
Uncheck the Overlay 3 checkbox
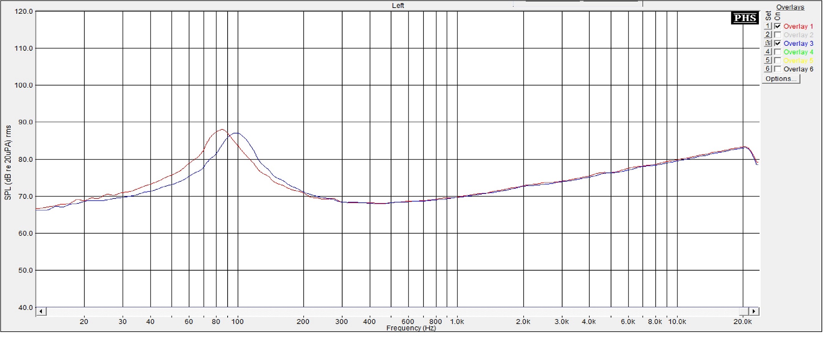778,43
